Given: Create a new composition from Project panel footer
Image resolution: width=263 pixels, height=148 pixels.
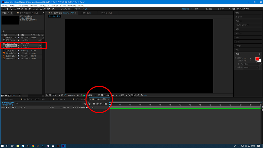Looking at the screenshot, I should click(x=9, y=95).
